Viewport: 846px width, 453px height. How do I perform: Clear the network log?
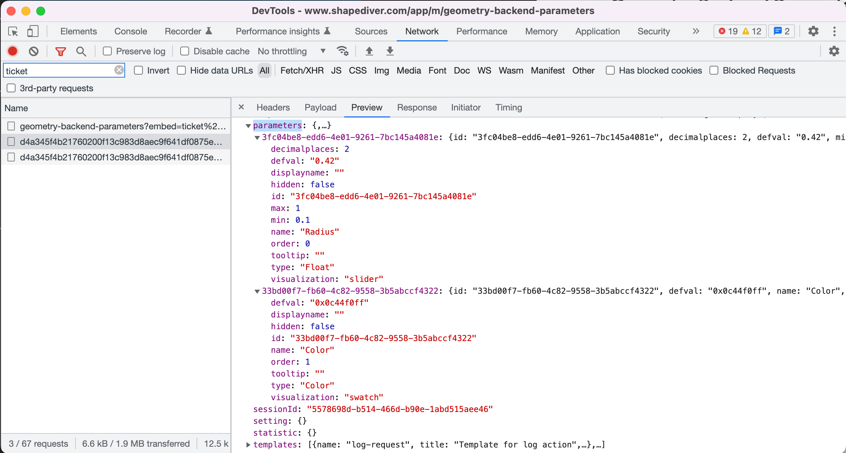[x=34, y=51]
